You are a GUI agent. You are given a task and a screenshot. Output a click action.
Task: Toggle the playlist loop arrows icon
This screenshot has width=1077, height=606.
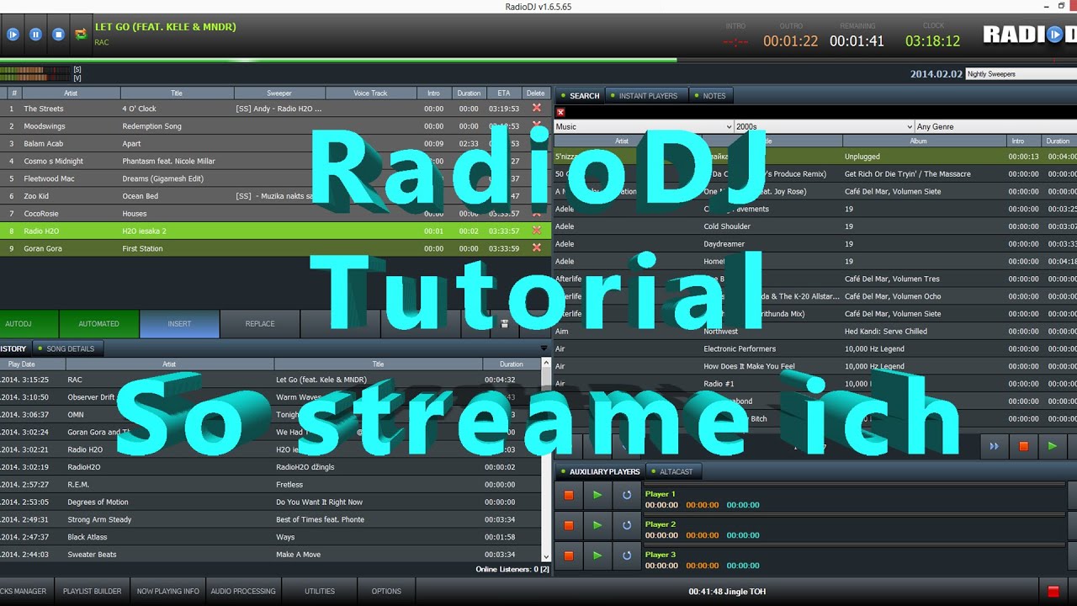coord(81,35)
